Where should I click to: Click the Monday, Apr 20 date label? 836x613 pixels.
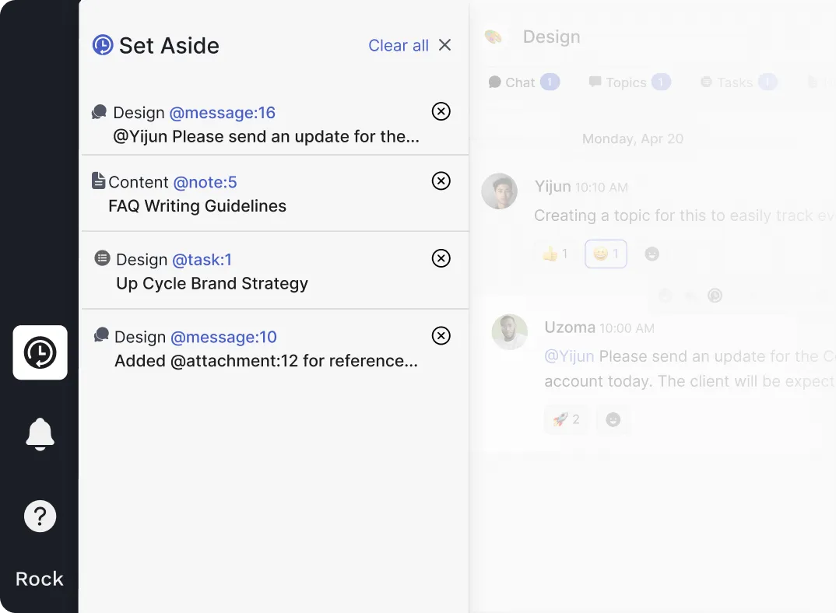633,139
